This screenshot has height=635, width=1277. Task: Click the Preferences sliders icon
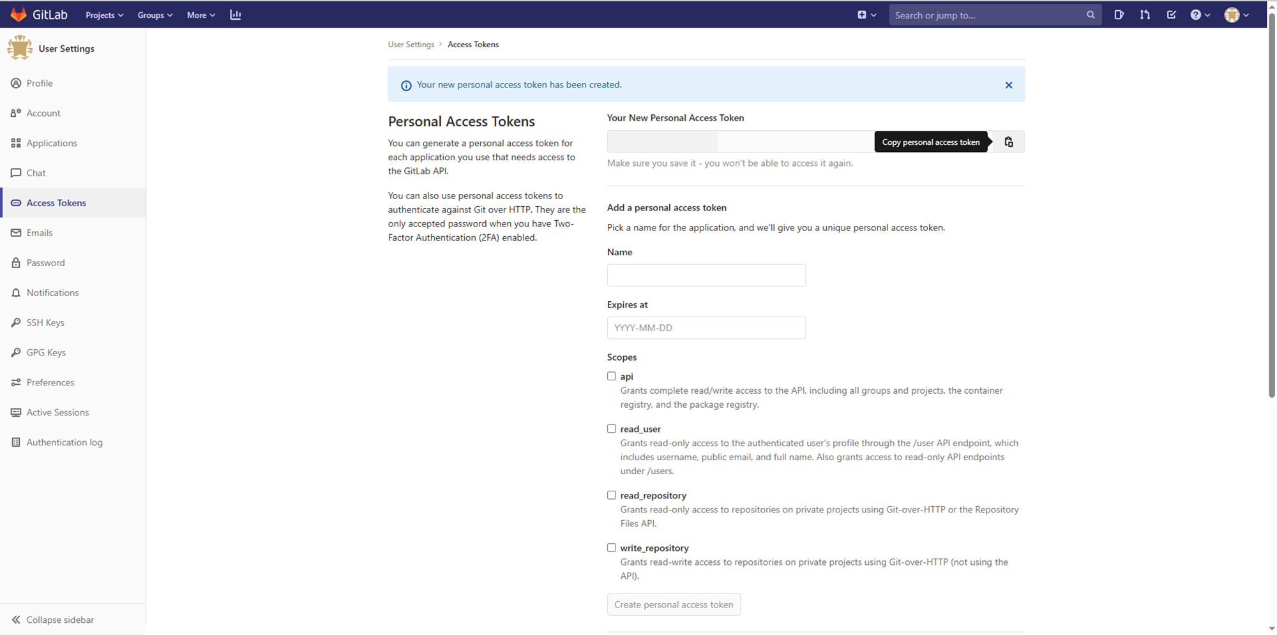coord(16,383)
